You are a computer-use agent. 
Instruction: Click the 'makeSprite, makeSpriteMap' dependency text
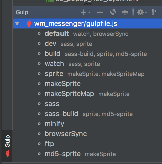coord(106,74)
